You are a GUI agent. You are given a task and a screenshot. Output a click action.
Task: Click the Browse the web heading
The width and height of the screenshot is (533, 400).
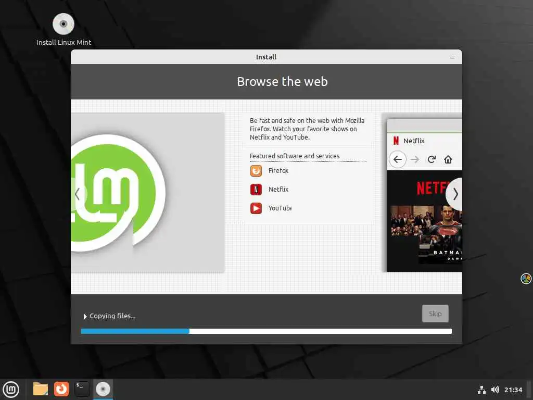tap(282, 82)
